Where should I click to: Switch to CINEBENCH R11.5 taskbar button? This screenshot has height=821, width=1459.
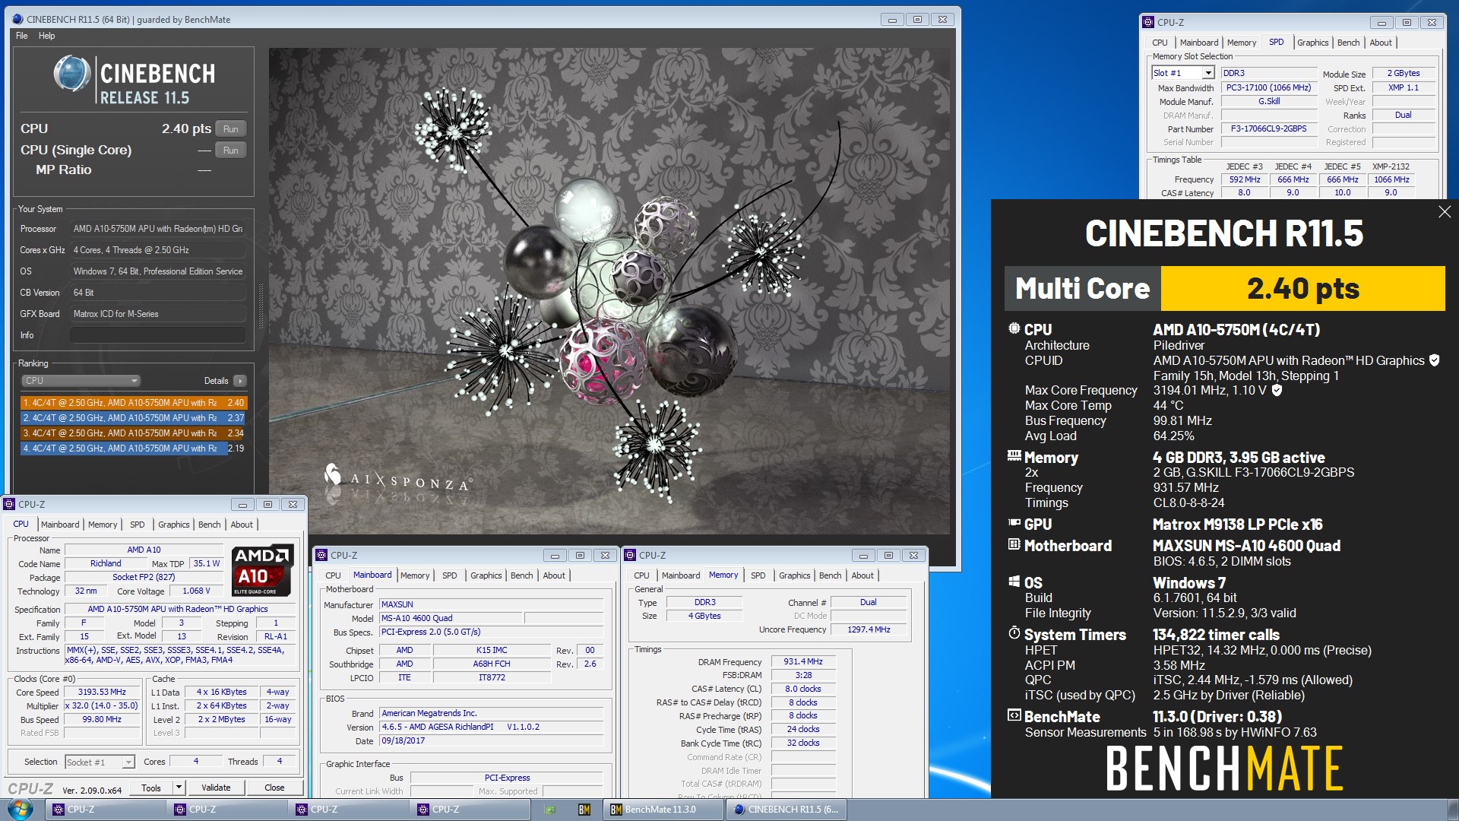click(x=786, y=810)
